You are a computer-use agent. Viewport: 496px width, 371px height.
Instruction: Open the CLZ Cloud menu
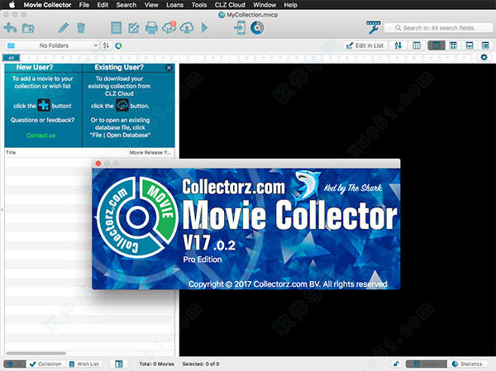click(230, 5)
